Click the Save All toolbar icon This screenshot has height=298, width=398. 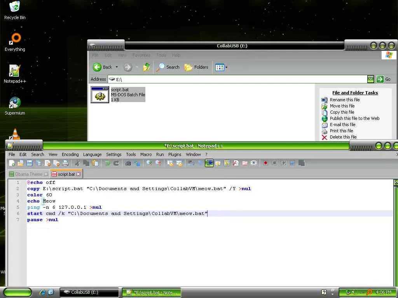pos(38,163)
